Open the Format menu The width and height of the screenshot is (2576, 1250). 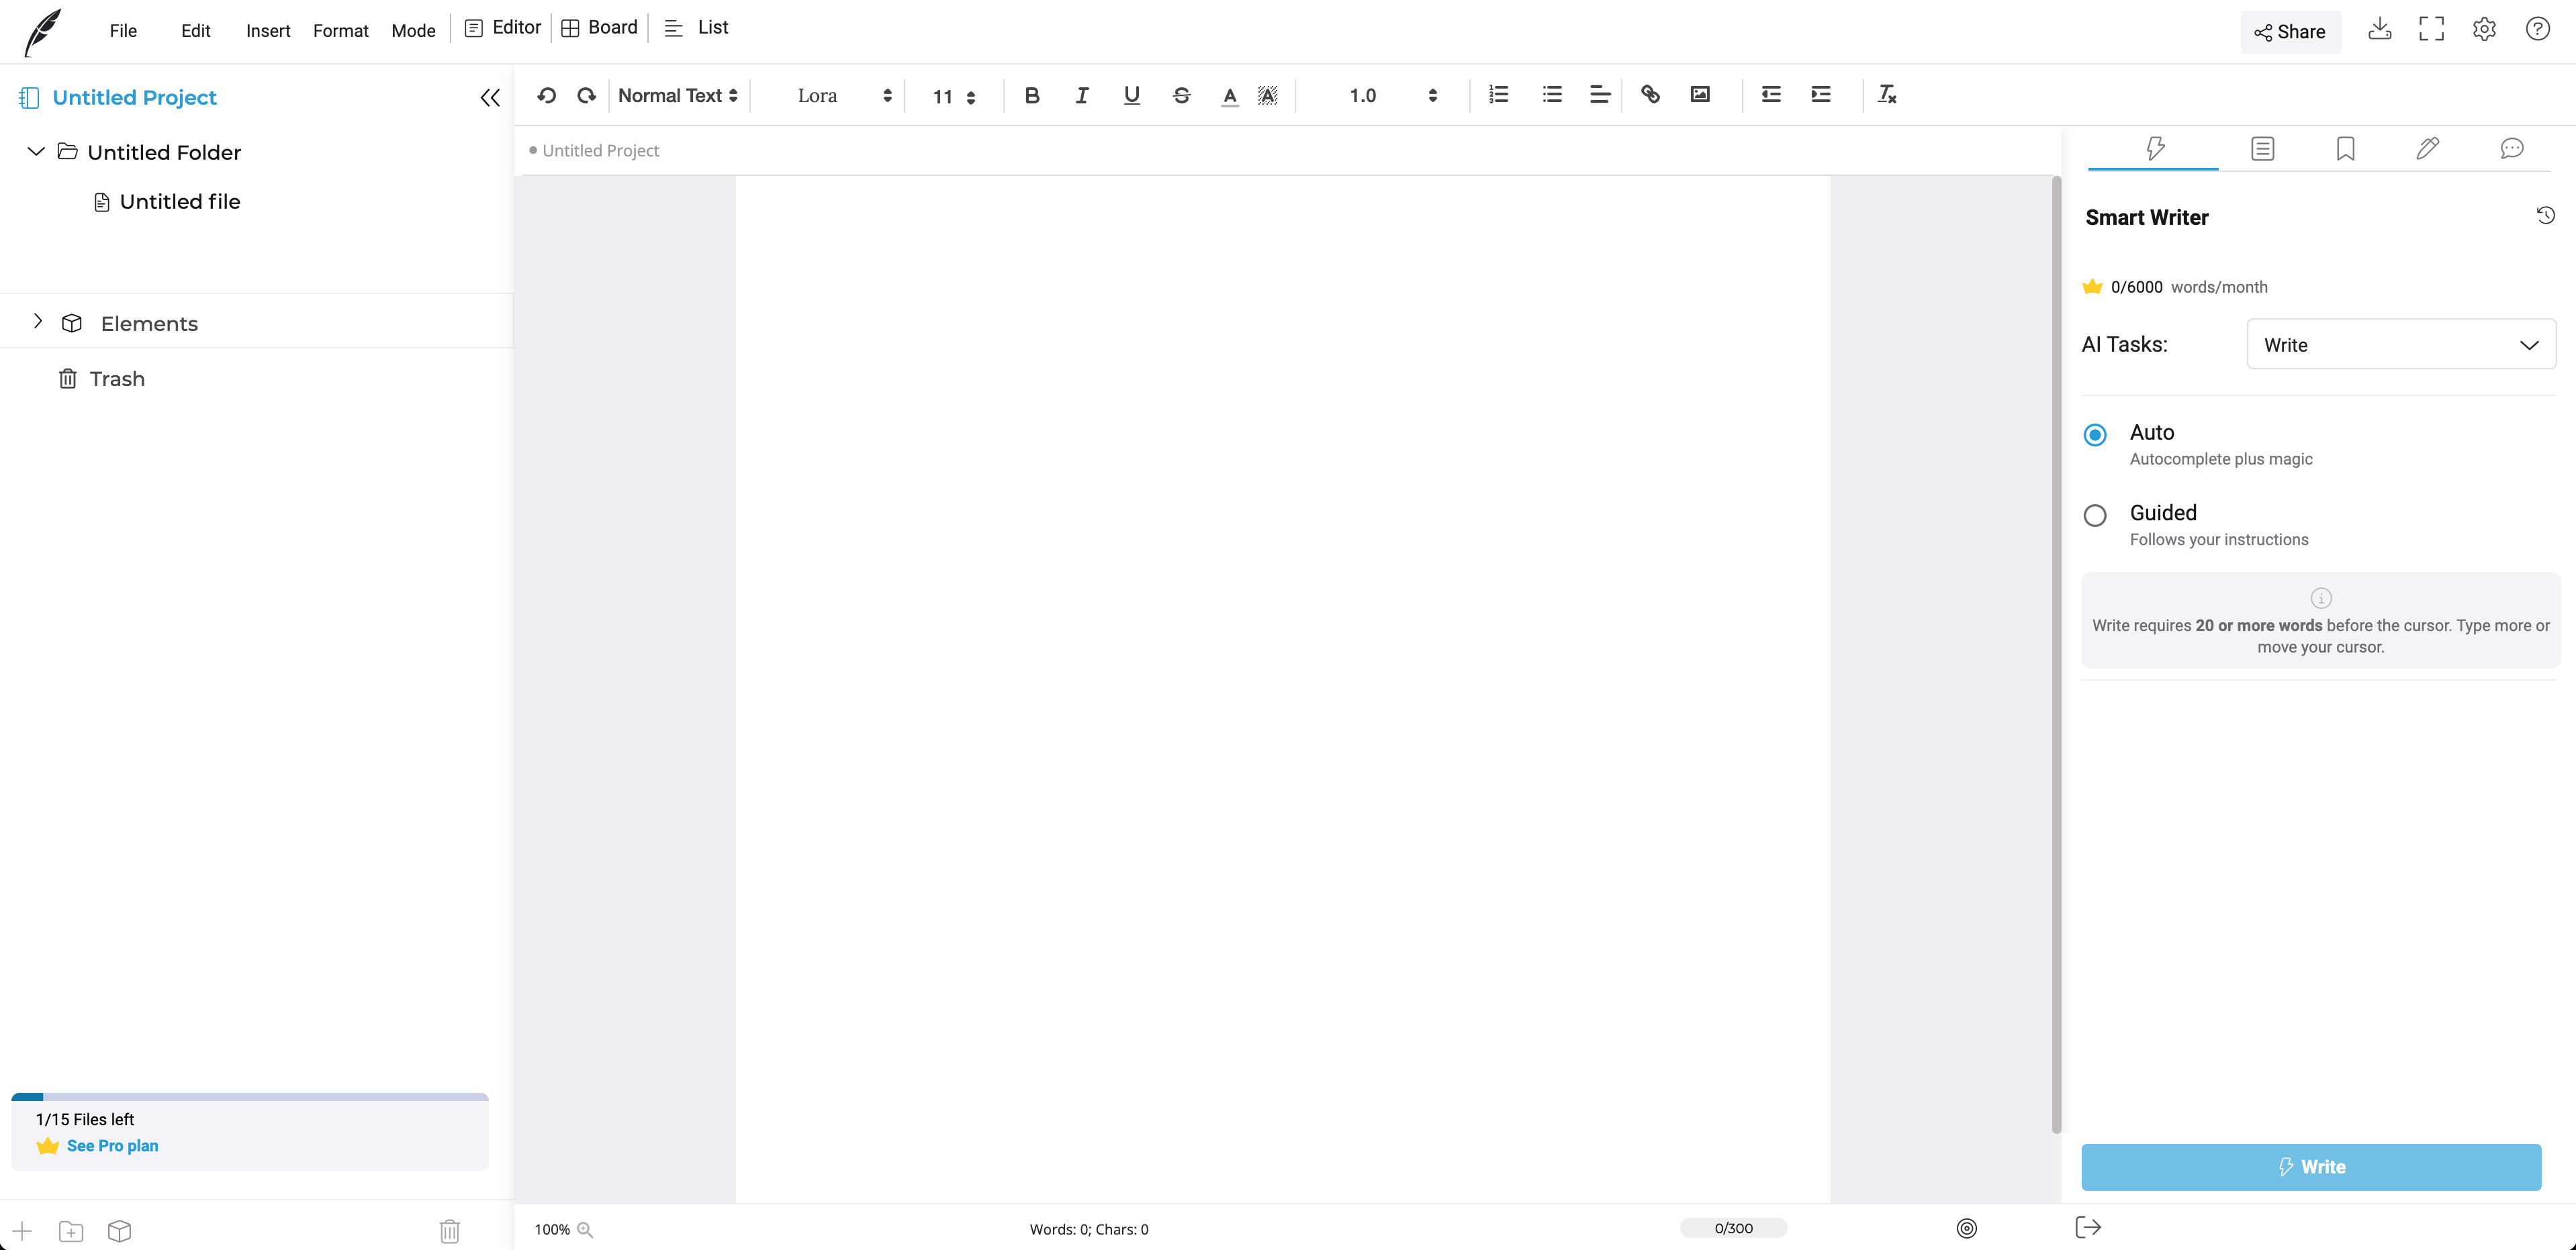point(340,30)
